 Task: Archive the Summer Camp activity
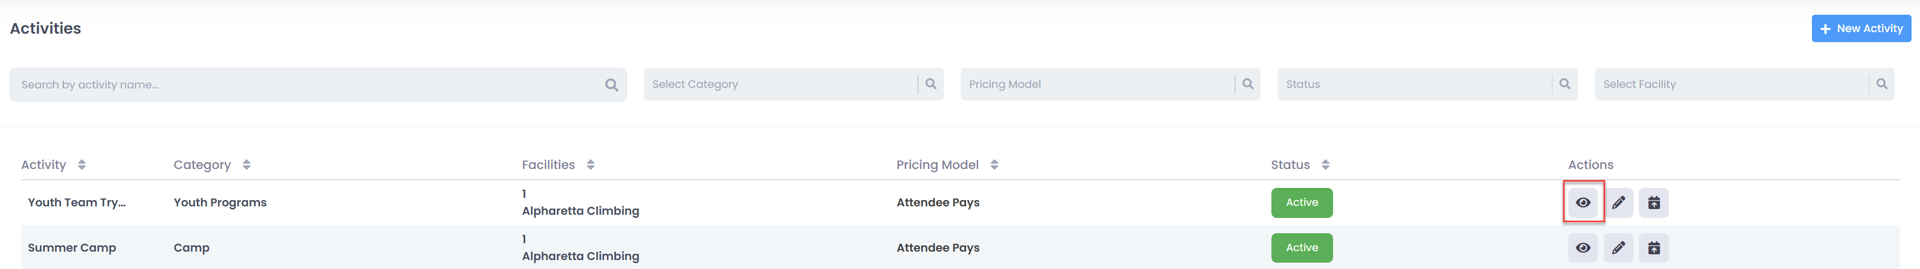(1653, 247)
